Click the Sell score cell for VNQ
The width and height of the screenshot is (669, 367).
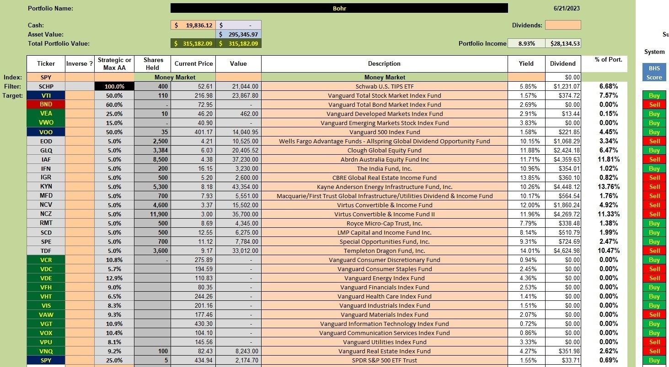coord(654,351)
